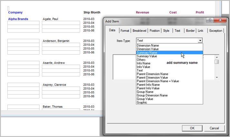
Task: Select the empty field under Agate, Paul
Action: [x=61, y=23]
